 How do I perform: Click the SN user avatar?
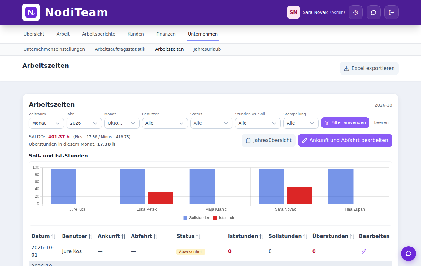click(293, 12)
